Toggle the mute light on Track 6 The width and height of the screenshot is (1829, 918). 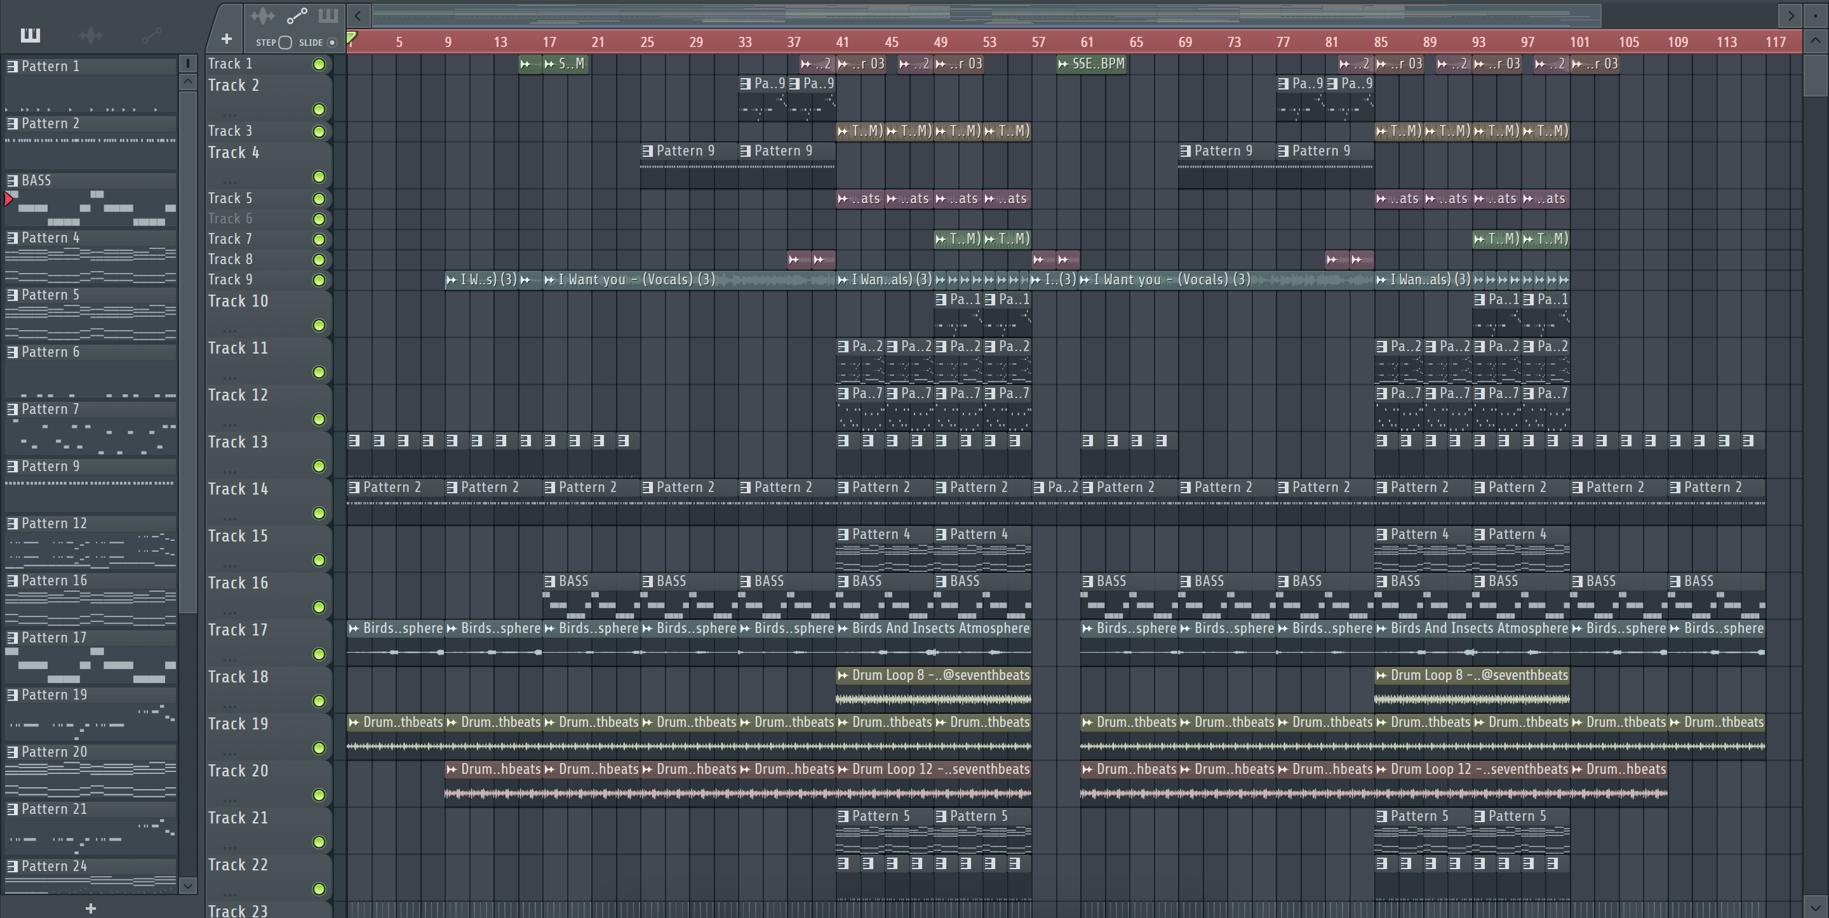point(319,220)
